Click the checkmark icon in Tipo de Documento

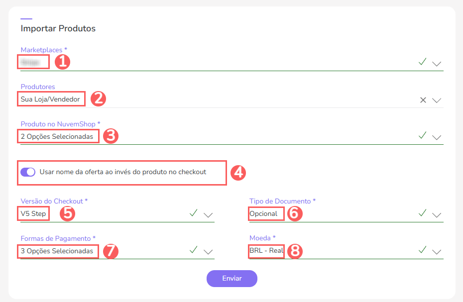(x=423, y=213)
